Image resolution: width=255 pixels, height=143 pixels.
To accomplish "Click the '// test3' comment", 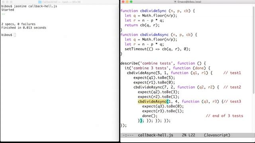I will coord(232,102).
